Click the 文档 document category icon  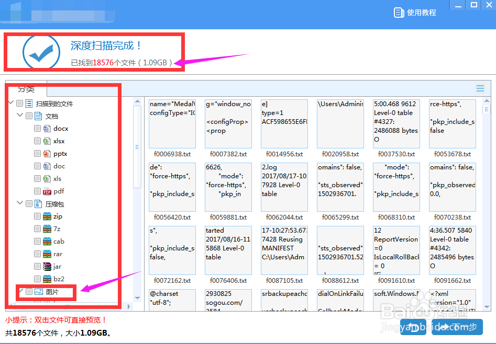coord(38,116)
